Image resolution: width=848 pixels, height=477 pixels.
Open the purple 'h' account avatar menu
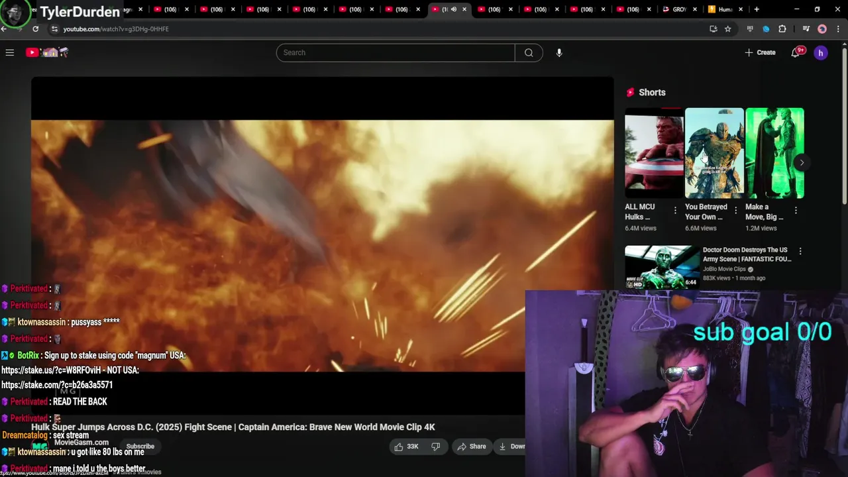821,52
